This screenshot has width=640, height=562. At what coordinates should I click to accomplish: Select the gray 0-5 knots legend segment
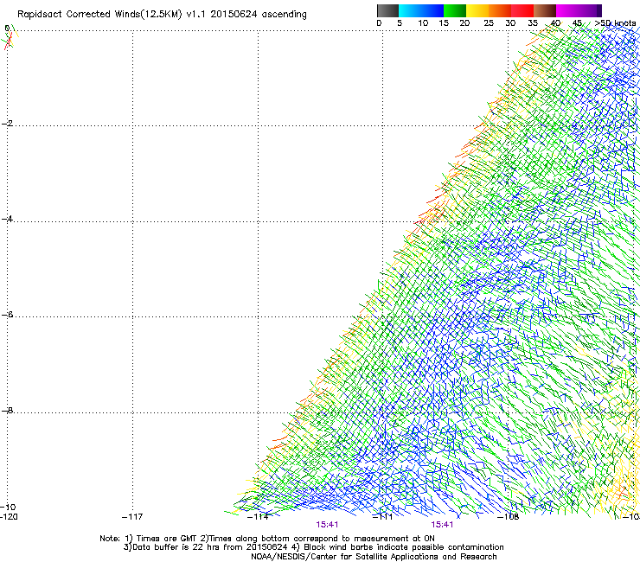[387, 10]
